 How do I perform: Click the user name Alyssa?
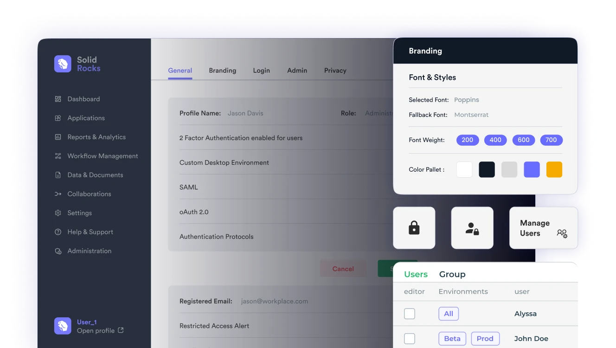(x=526, y=314)
